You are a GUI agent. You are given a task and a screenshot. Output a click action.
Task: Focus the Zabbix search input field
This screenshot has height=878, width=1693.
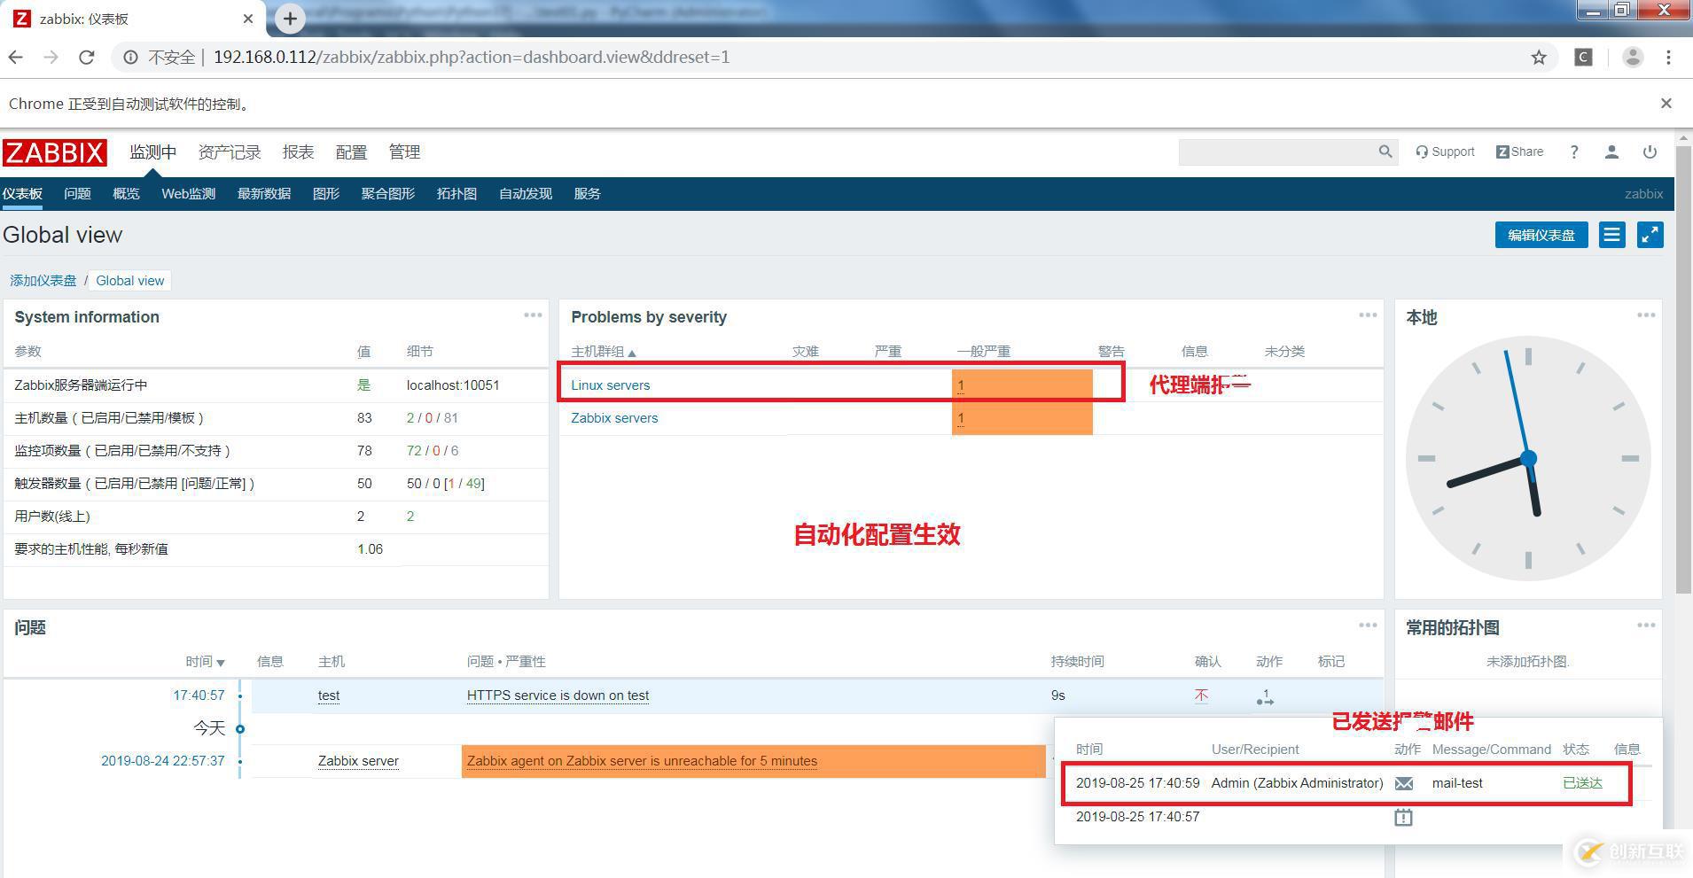coord(1277,152)
